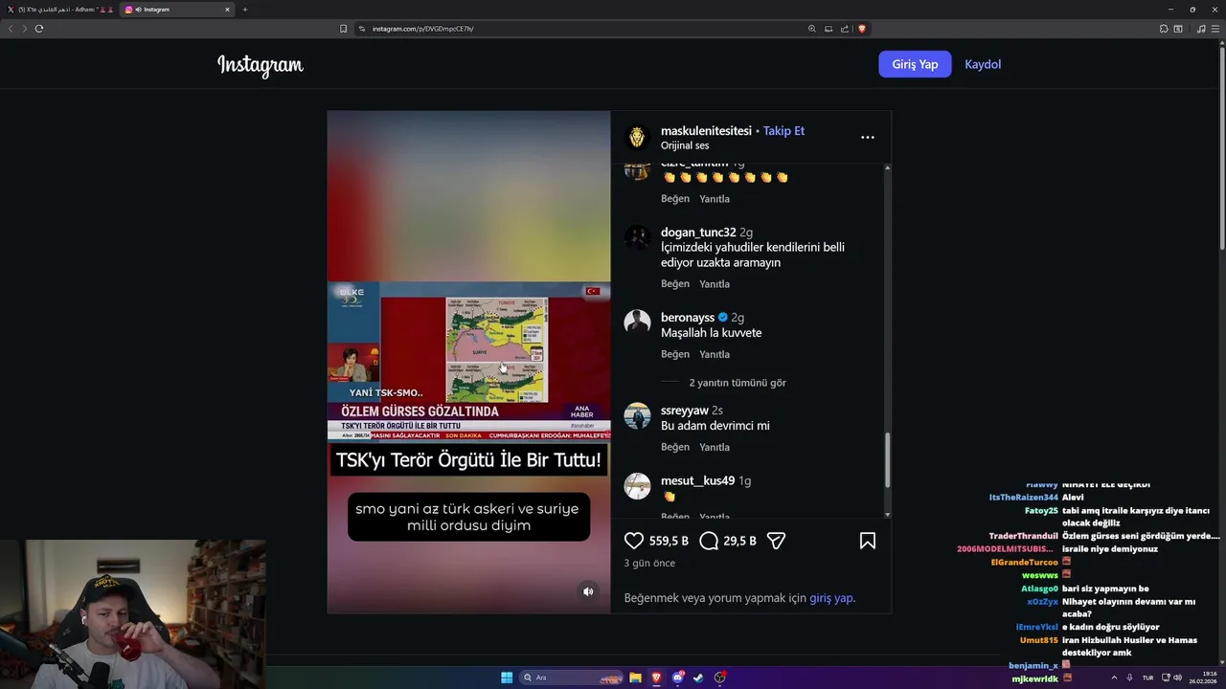
Task: Open the beronayss username link
Action: coord(688,318)
